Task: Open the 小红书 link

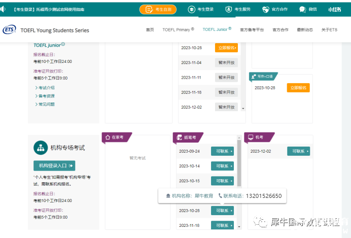Action: click(x=335, y=10)
